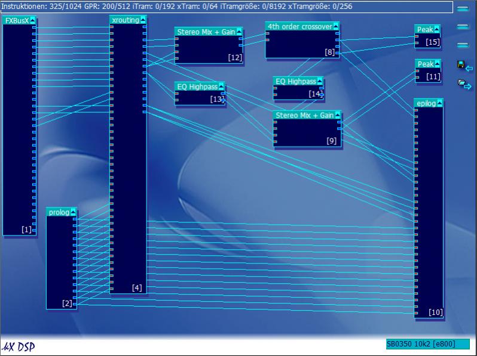Toggle arrow button on EQ Highpass [13]
The image size is (477, 356).
tap(221, 86)
